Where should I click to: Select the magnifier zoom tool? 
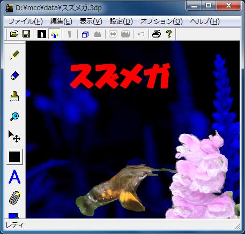pyautogui.click(x=14, y=117)
